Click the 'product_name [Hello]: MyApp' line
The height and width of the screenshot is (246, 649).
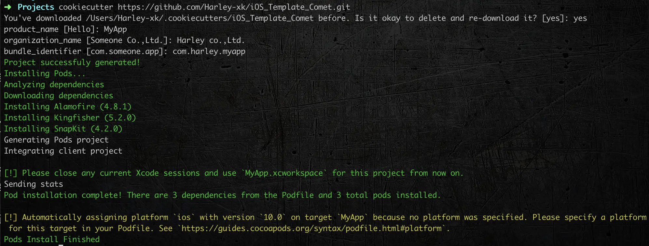pyautogui.click(x=65, y=29)
